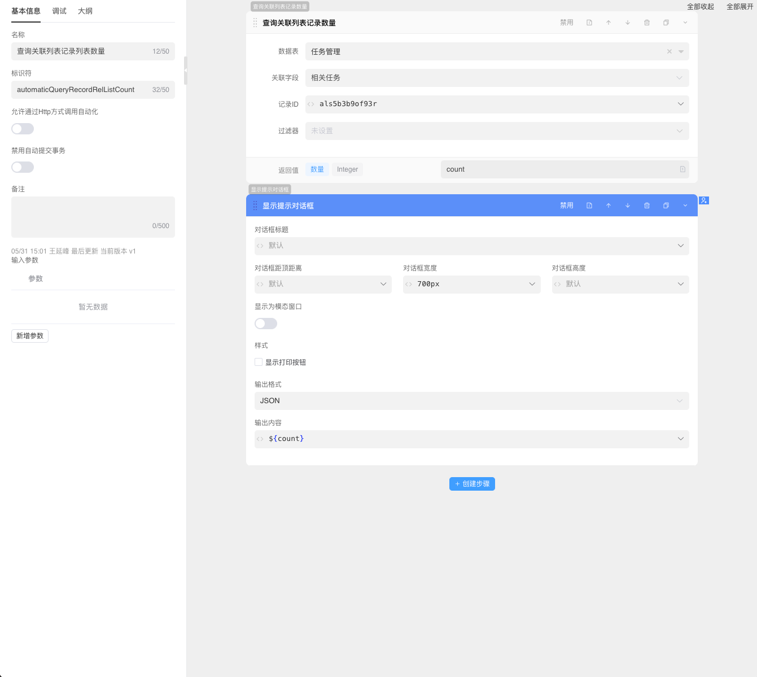The image size is (757, 677).
Task: Click the 新增参数 button
Action: pyautogui.click(x=30, y=336)
